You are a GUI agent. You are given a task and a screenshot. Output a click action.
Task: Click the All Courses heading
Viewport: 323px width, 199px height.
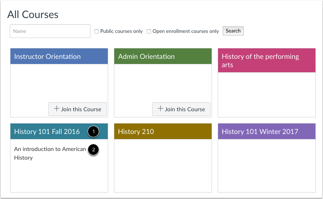33,14
